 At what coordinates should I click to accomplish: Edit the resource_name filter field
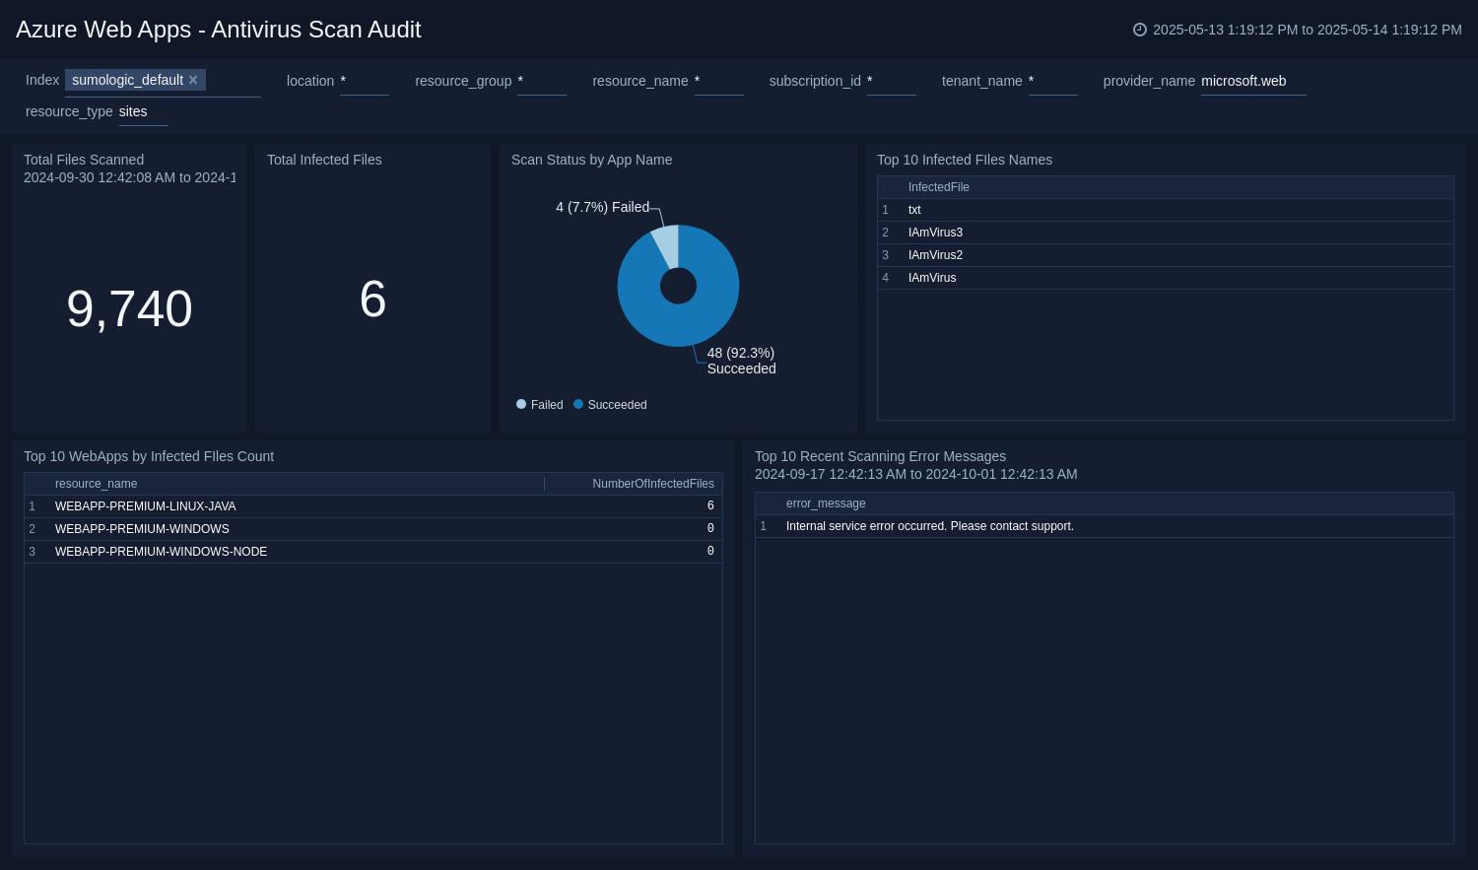coord(719,81)
